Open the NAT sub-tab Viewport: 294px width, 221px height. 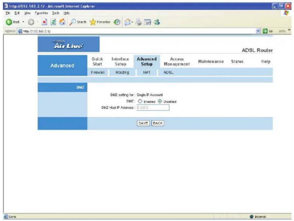(x=147, y=72)
